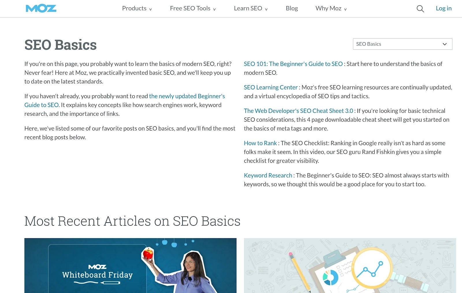Open the Keyword Research link
The width and height of the screenshot is (462, 293).
[268, 176]
